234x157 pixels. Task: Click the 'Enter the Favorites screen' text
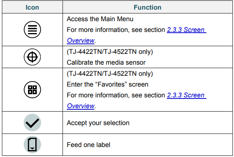click(107, 84)
